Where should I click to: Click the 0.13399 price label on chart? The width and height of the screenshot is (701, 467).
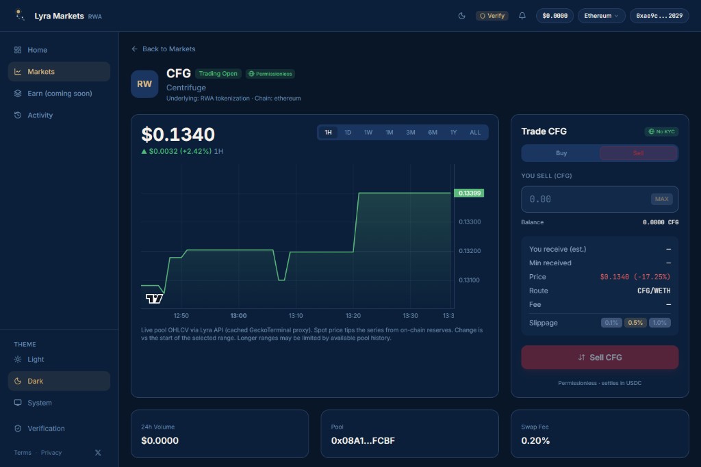tap(469, 193)
